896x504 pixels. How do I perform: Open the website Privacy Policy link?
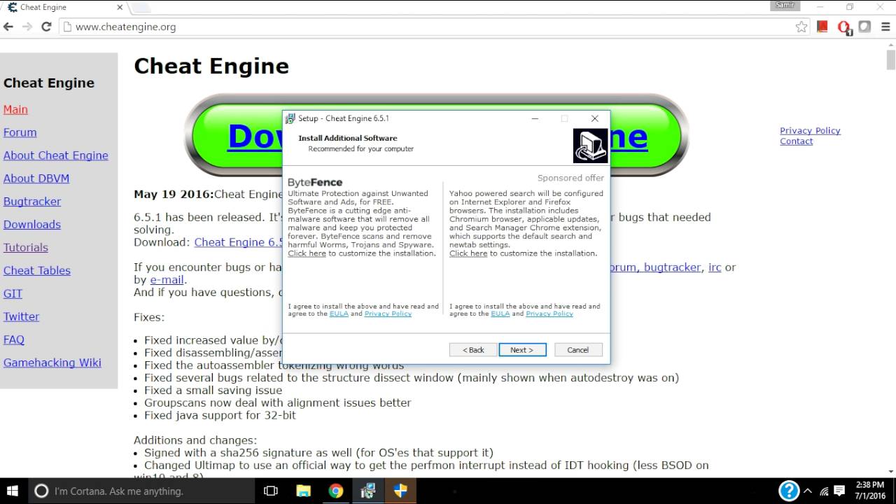point(810,131)
